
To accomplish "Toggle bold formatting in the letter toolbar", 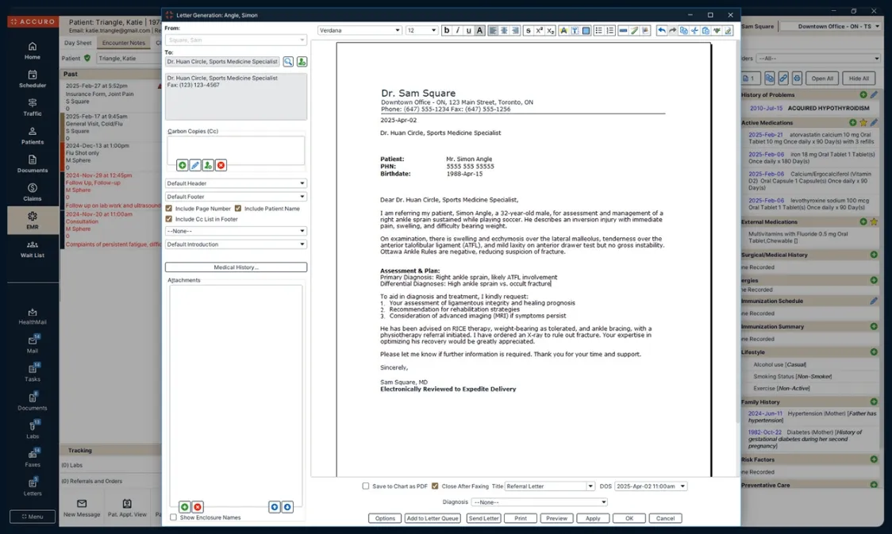I will [447, 29].
